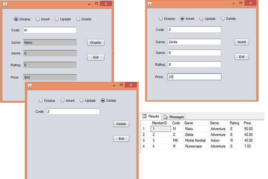268x179 pixels.
Task: Click the greyed Game field showing Mario
Action: [50, 43]
